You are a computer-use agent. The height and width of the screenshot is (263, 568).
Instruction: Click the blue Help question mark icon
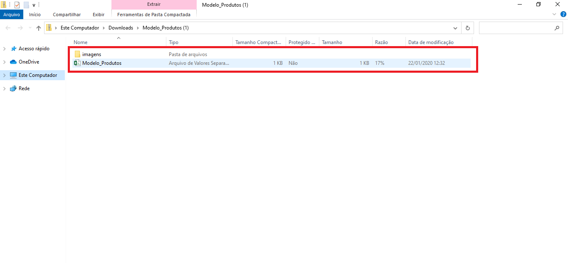(563, 14)
